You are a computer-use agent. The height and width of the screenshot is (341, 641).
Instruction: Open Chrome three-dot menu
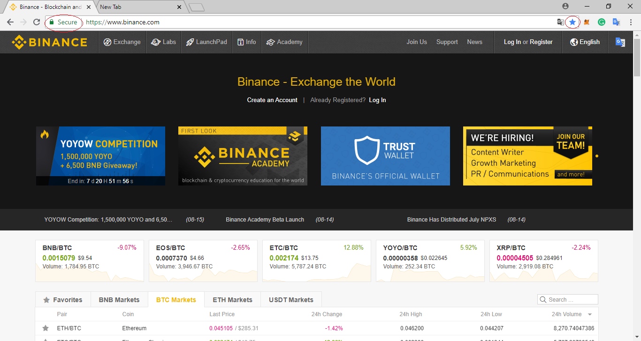pos(631,22)
